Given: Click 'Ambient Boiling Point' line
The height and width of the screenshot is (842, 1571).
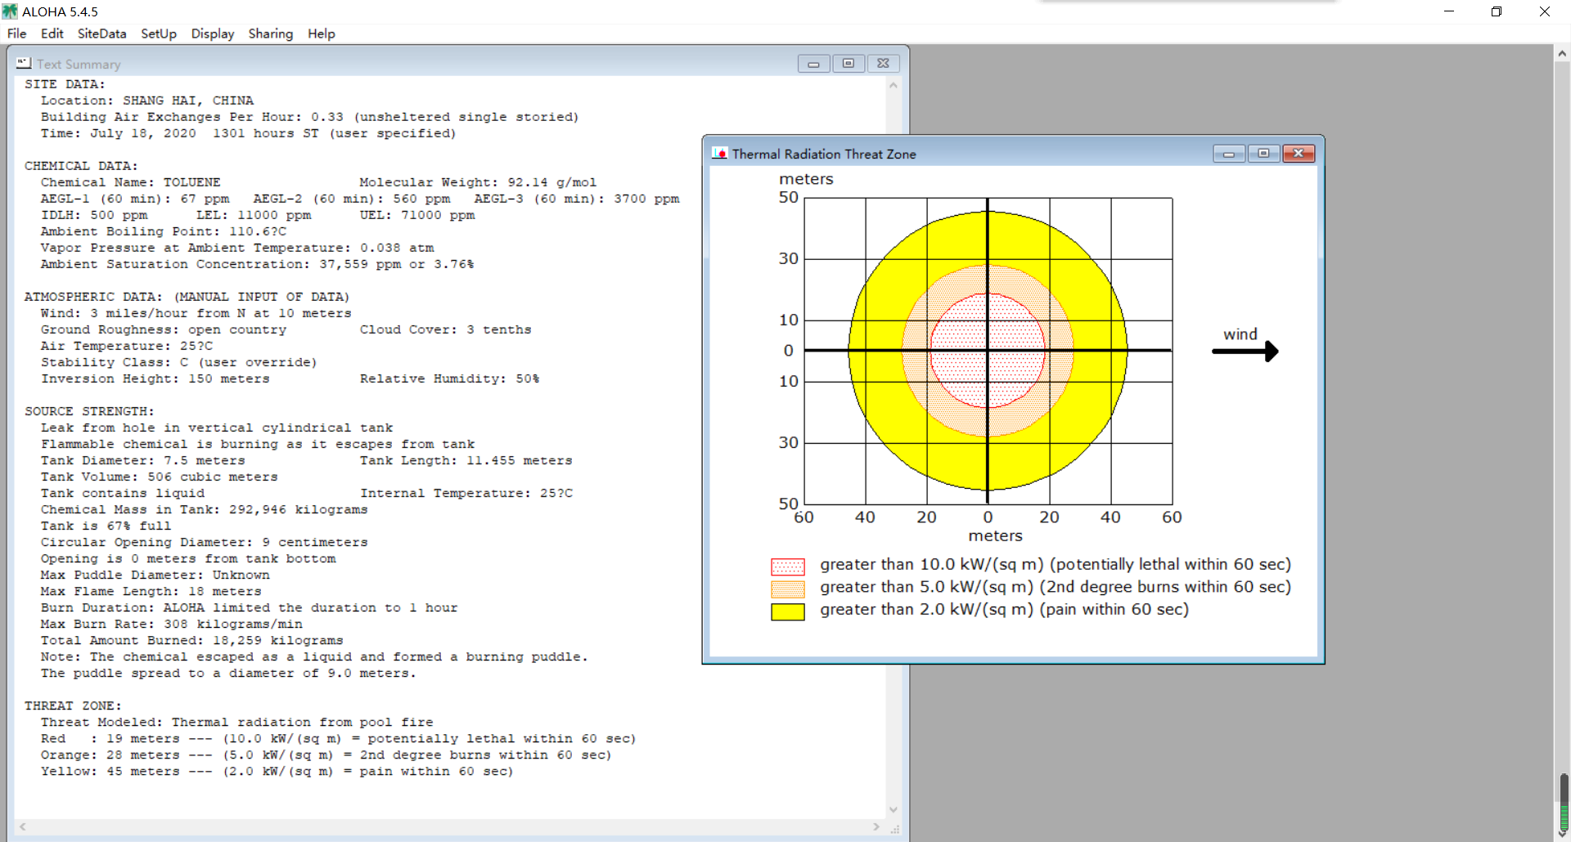Looking at the screenshot, I should tap(164, 231).
